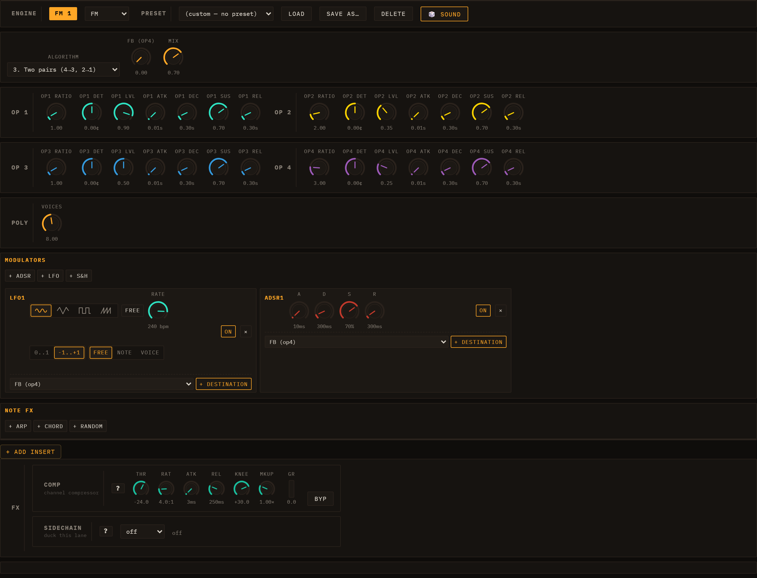The image size is (757, 578).
Task: Open the SIDECHAIN source dropdown
Action: (x=142, y=532)
